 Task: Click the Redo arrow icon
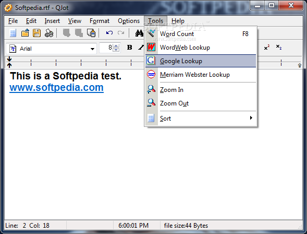point(121,33)
